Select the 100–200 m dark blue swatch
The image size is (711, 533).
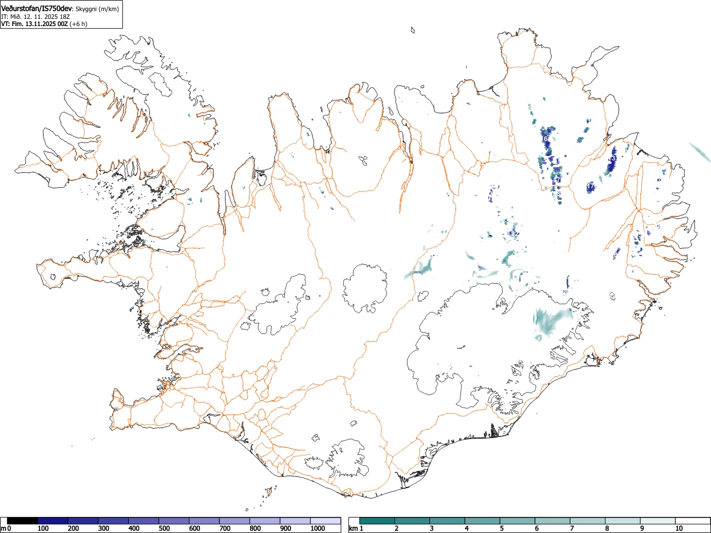point(53,521)
